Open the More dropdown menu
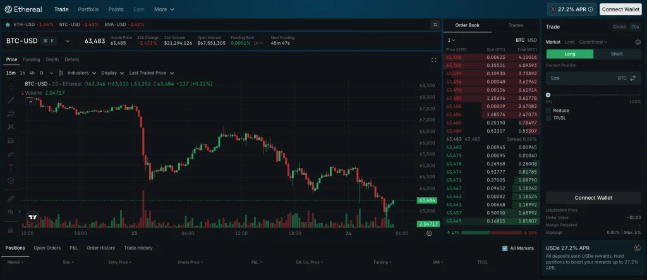The width and height of the screenshot is (647, 280). tap(164, 9)
